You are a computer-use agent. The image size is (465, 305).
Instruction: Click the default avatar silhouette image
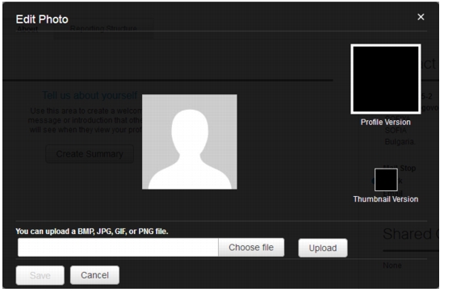point(190,142)
